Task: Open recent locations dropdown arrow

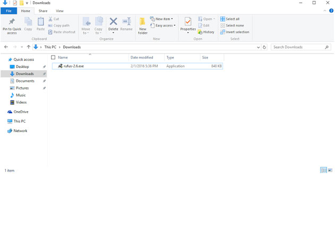Action: point(22,47)
